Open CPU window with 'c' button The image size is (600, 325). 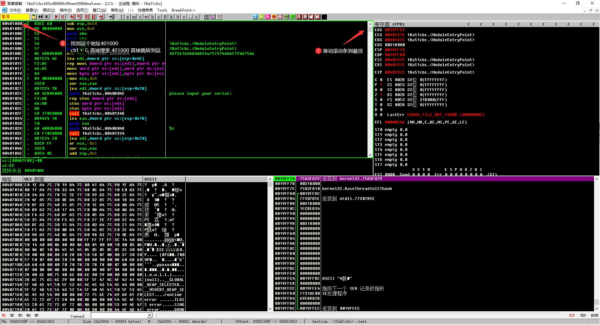tap(159, 17)
